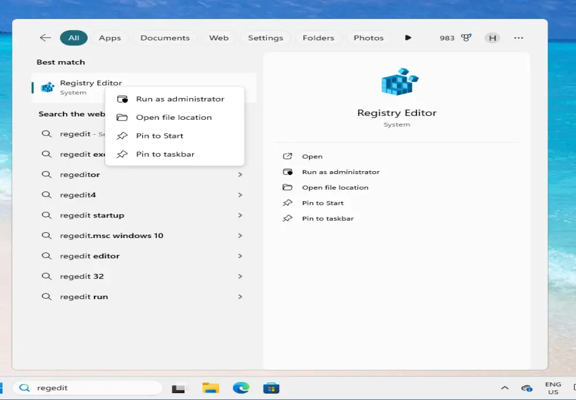The image size is (576, 400).
Task: Click the Registry Editor cube icon in best match
Action: (47, 88)
